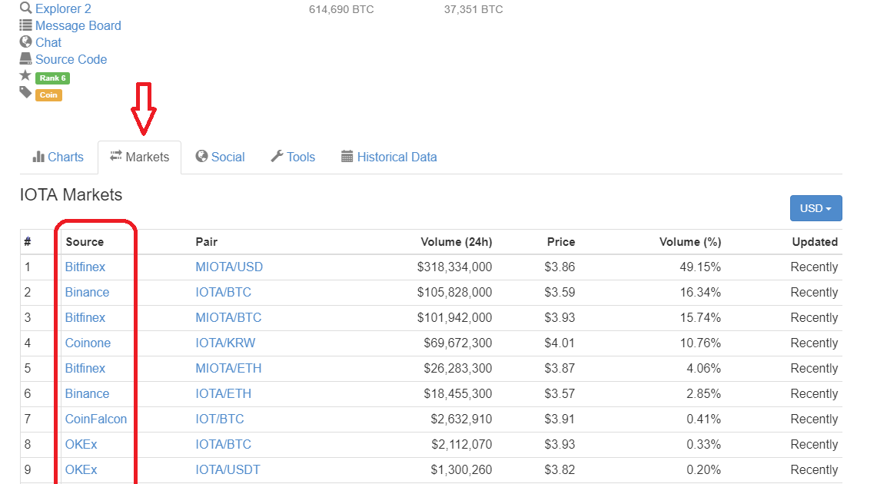
Task: Click the Rank 6 green badge
Action: tap(53, 78)
